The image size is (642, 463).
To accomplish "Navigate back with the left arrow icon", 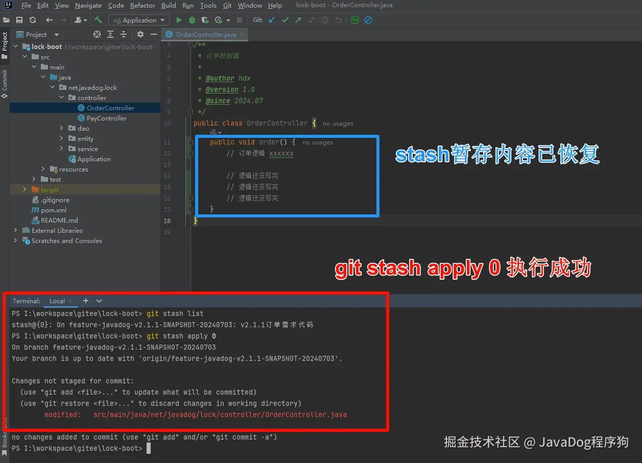I will pos(49,20).
